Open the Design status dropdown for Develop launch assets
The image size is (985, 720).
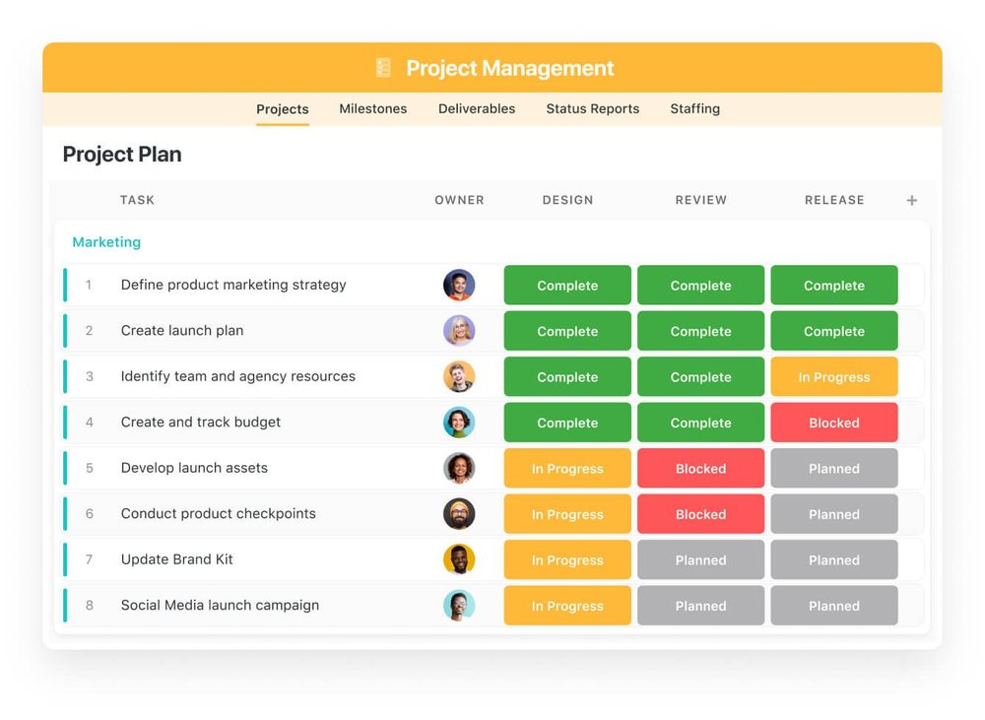click(567, 468)
